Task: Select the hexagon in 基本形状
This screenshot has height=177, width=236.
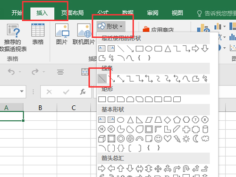Action: 186,120
